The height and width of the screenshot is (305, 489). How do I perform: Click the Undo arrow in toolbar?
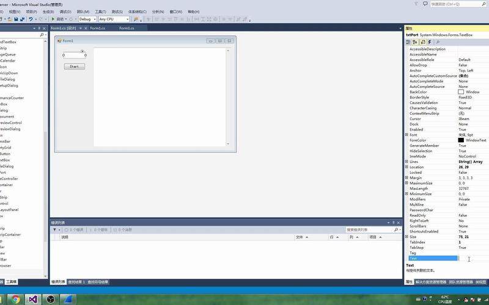31,20
